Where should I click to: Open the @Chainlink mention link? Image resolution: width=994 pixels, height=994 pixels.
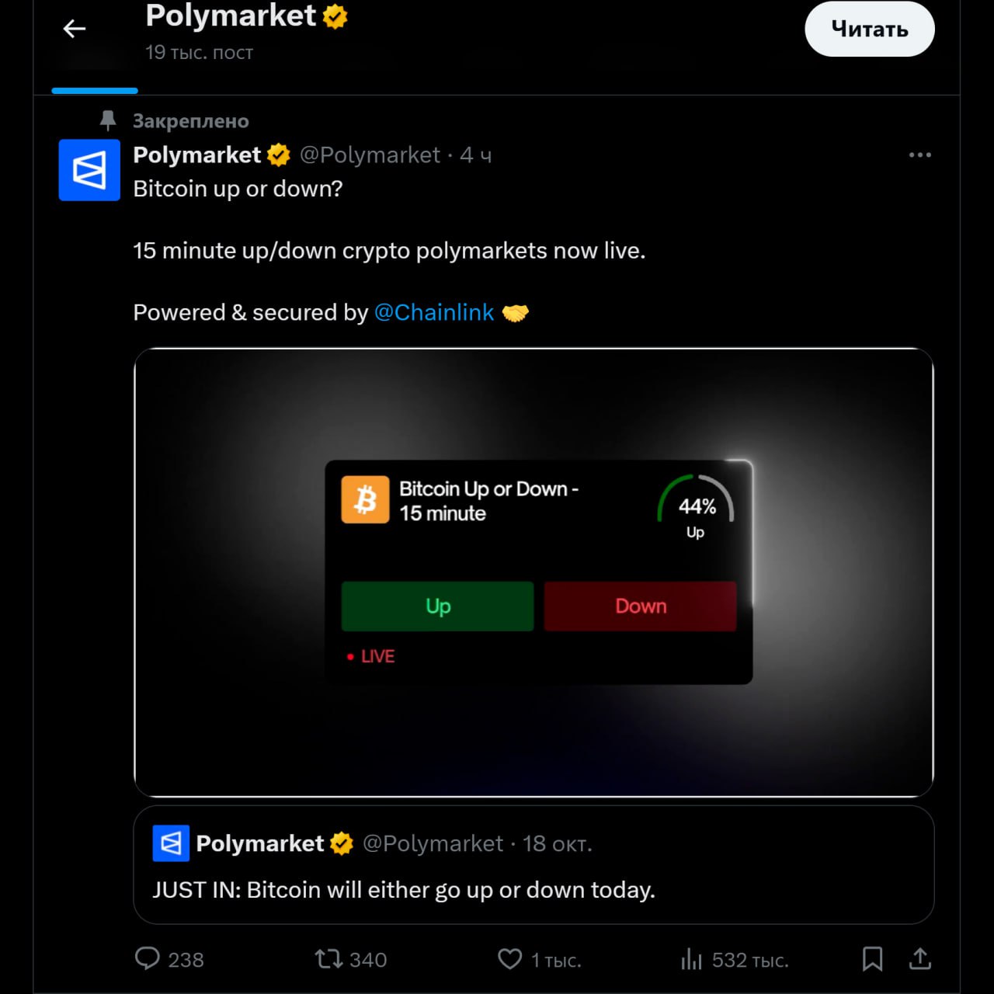(434, 312)
